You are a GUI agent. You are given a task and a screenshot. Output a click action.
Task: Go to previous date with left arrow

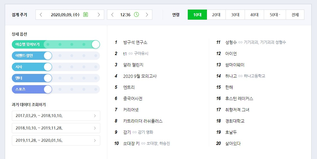click(41, 15)
